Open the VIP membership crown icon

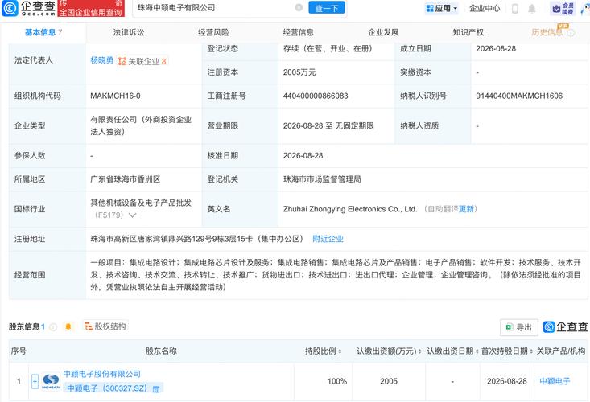click(x=563, y=8)
